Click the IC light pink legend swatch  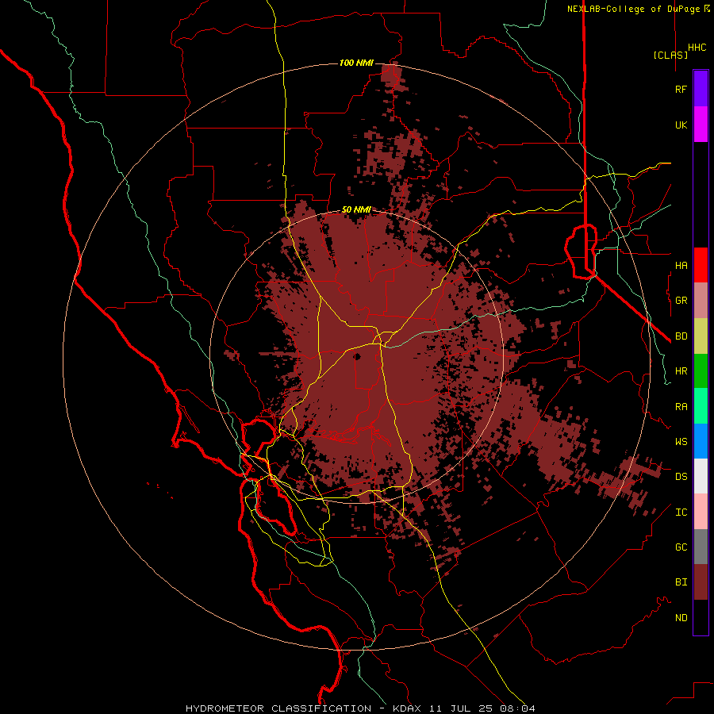701,512
